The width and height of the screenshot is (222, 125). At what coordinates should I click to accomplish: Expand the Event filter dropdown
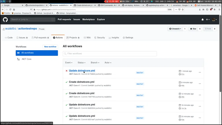pos(69,62)
